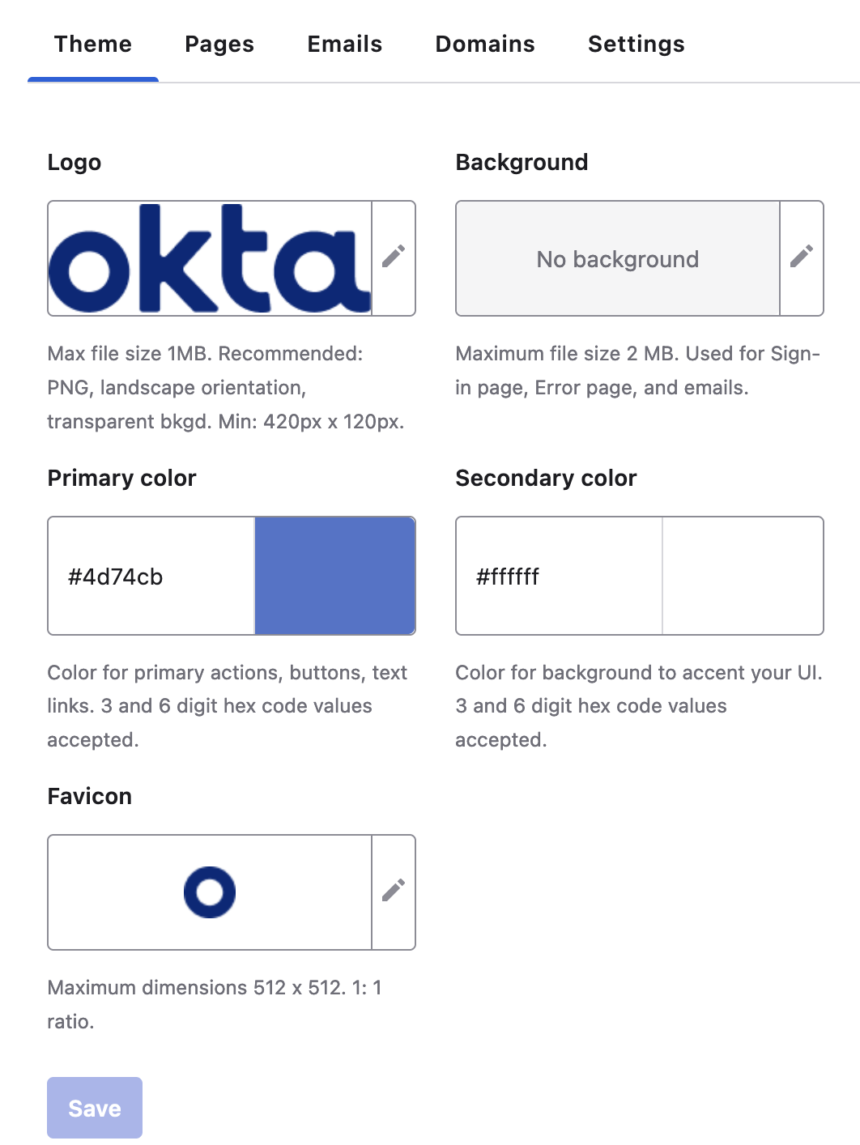Open the Pages tab
This screenshot has height=1145, width=860.
(x=219, y=44)
